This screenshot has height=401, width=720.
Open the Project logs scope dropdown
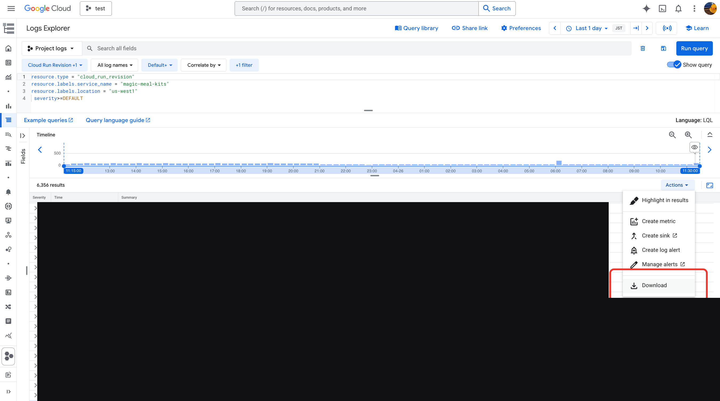click(52, 48)
